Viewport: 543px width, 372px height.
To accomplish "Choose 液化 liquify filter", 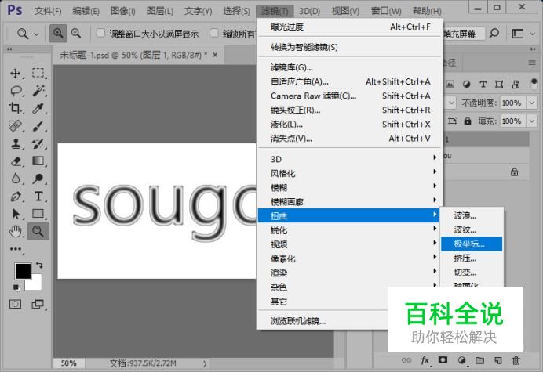I will 349,124.
